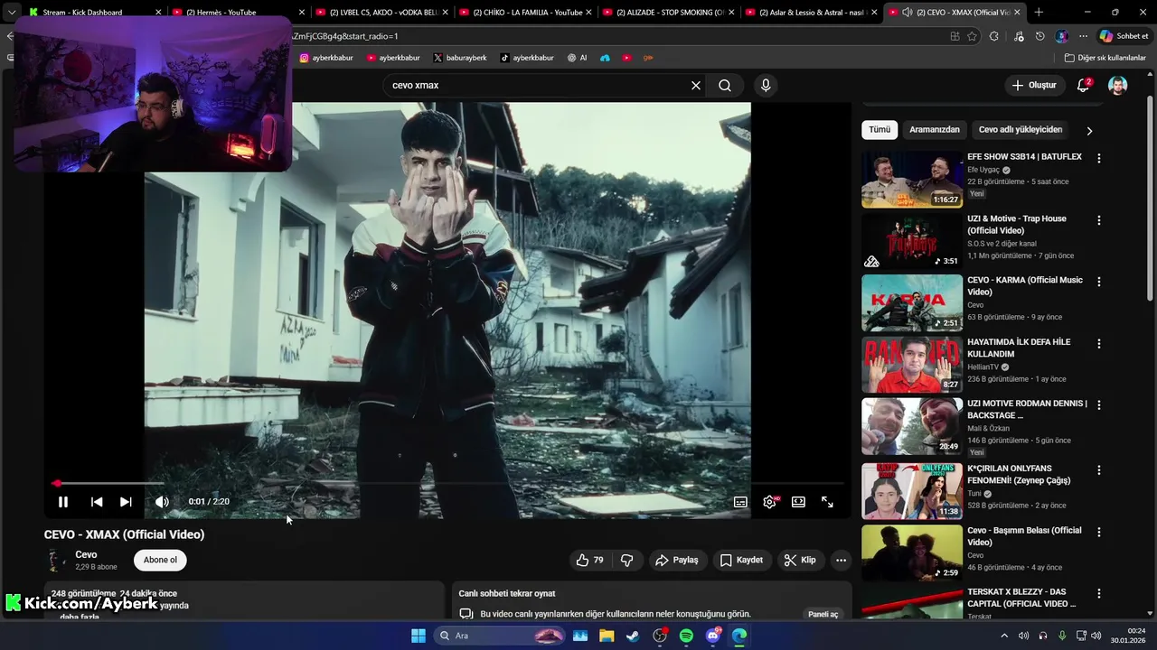Screen dimensions: 1157x650
Task: Save video with the Kaydet button
Action: pos(741,560)
